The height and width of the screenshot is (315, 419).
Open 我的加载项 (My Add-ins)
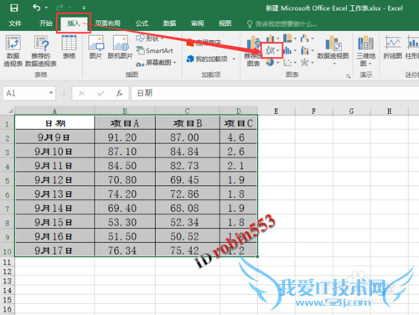point(207,59)
